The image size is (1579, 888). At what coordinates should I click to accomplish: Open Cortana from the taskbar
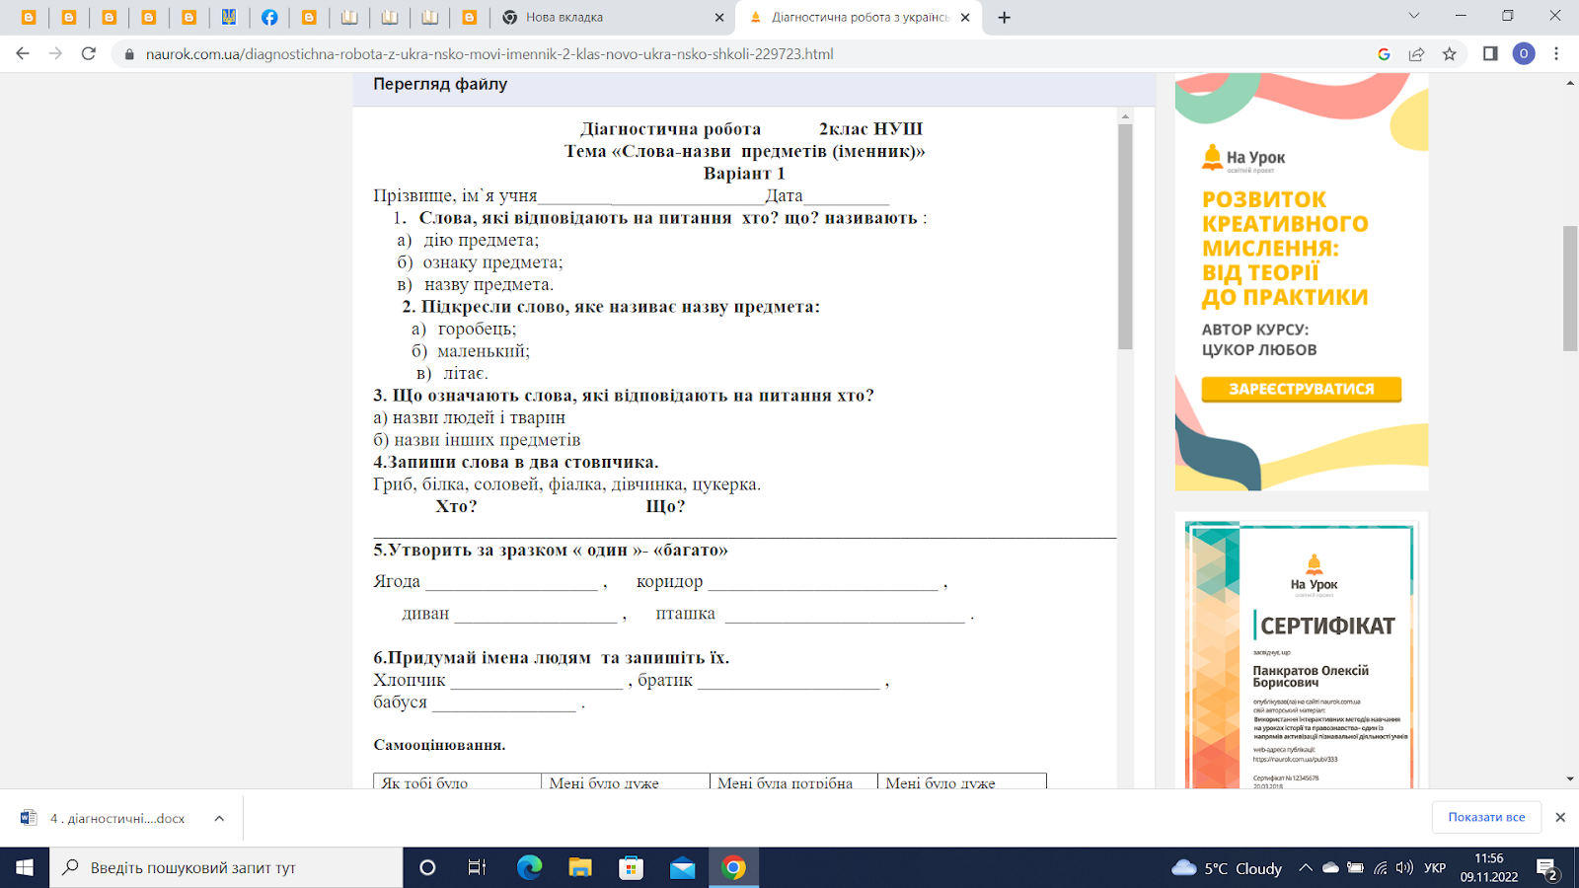click(427, 867)
